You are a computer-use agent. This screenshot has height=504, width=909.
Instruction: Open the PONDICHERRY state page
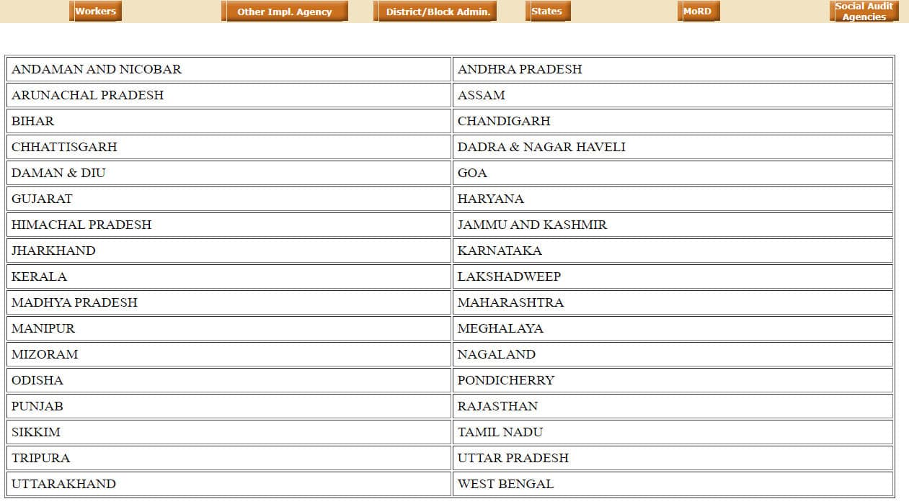point(505,380)
